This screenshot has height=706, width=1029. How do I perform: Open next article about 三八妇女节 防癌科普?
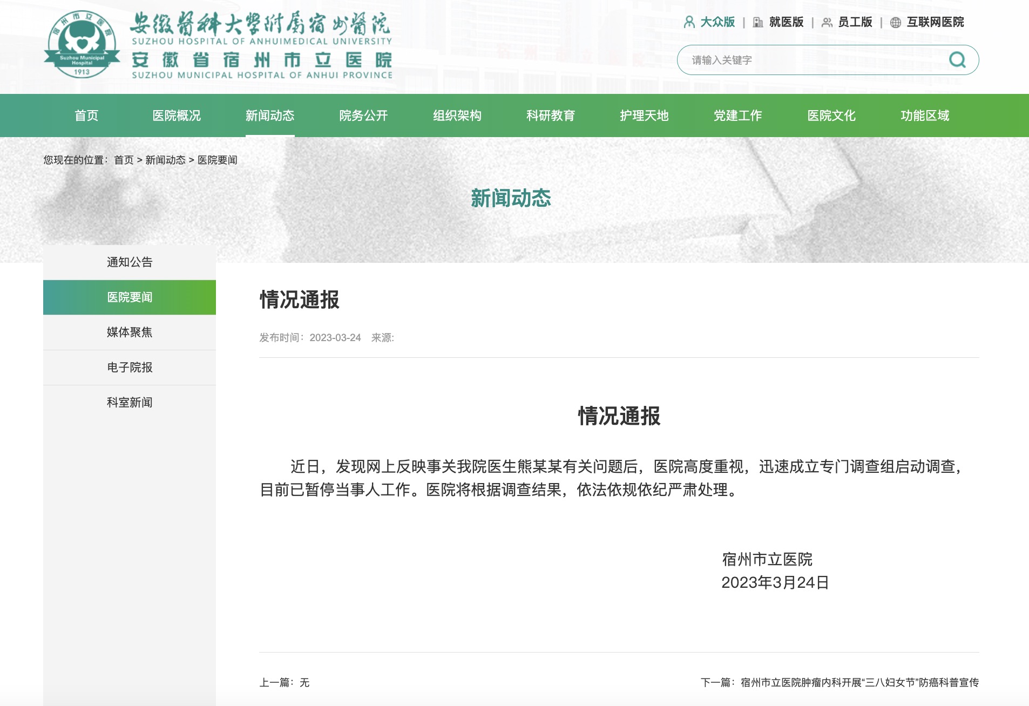[x=859, y=683]
